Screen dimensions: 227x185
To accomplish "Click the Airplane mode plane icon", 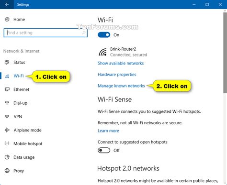I will 7,130.
